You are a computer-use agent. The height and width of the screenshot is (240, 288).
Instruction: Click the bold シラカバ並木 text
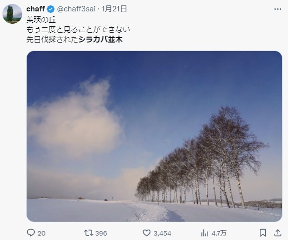coord(100,40)
